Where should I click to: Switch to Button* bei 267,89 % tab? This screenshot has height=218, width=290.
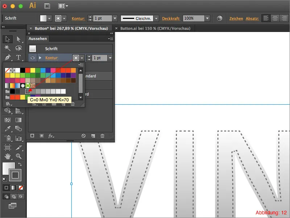pyautogui.click(x=71, y=28)
